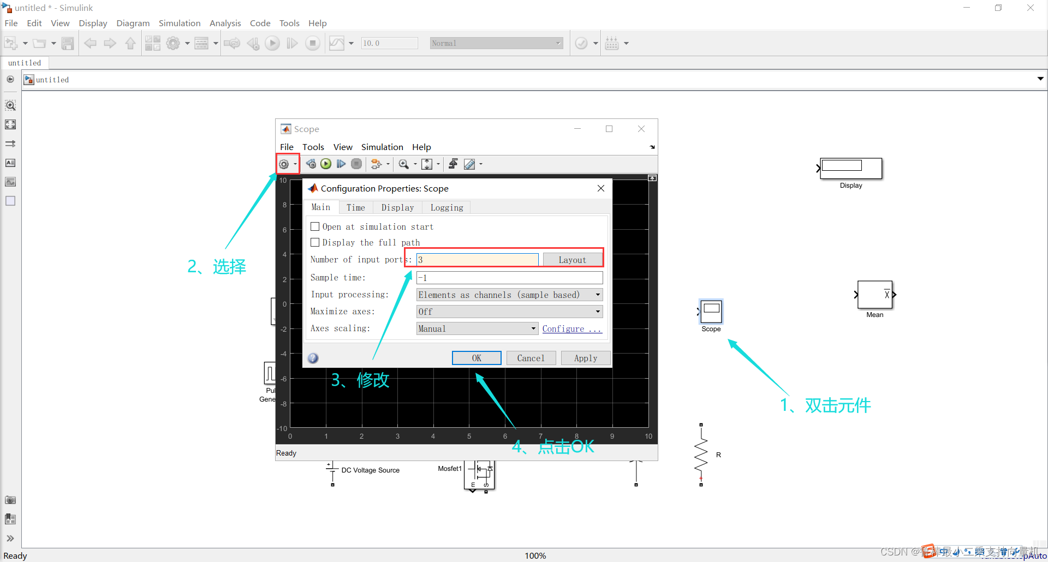Click Simulink up to parent arrow

(130, 43)
